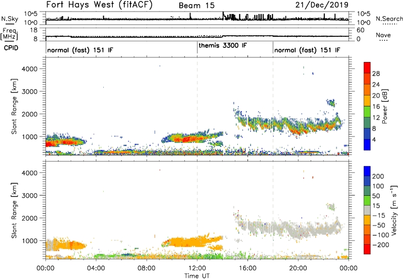
Task: Click the '08:00' time axis tick label
Action: (x=147, y=268)
